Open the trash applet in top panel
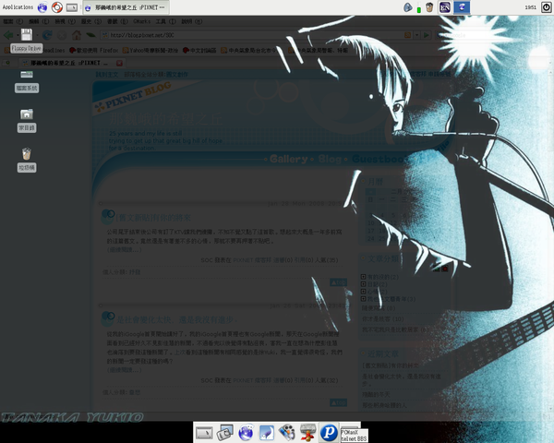Image resolution: width=554 pixels, height=443 pixels. click(429, 7)
